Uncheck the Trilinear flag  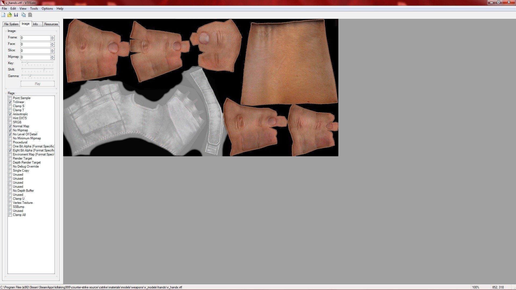point(10,102)
